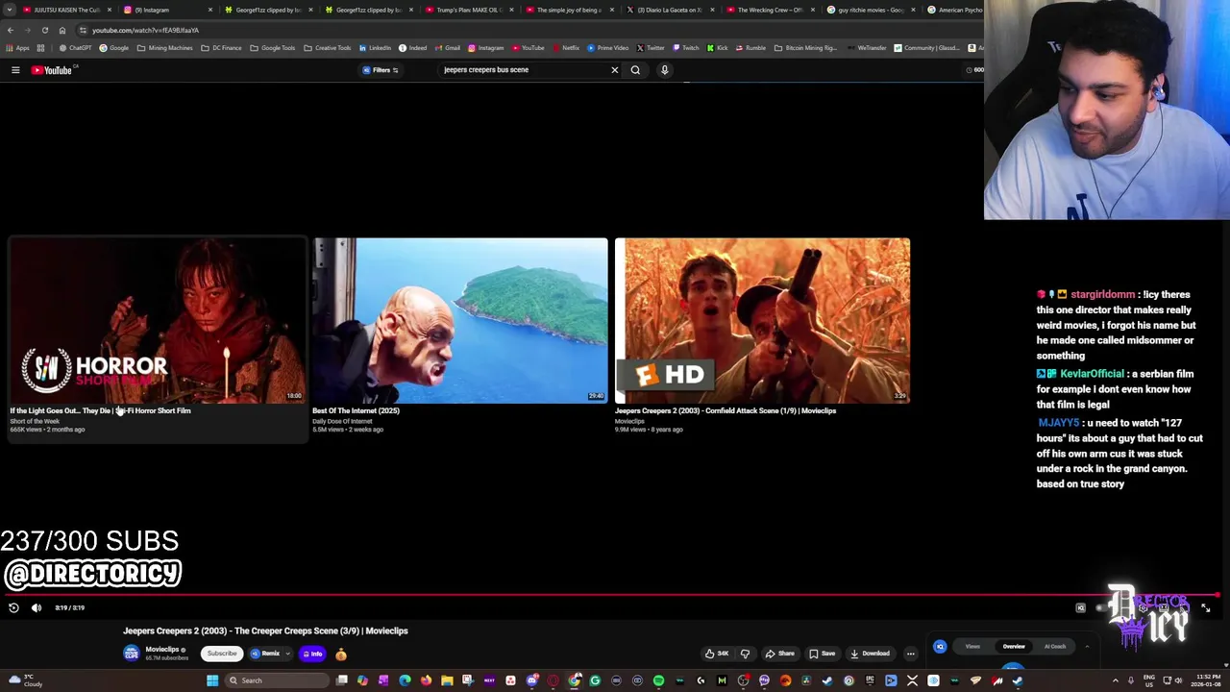The height and width of the screenshot is (692, 1230).
Task: Save the video to a playlist
Action: point(822,654)
